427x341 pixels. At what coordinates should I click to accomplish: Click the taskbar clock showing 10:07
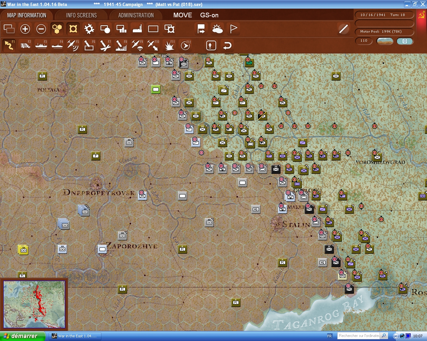tap(418, 336)
